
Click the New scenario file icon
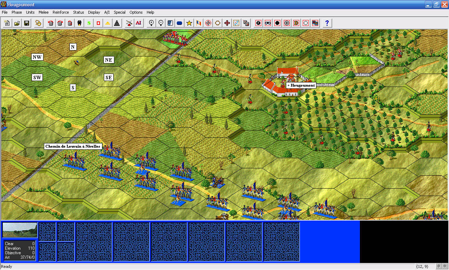(x=7, y=23)
